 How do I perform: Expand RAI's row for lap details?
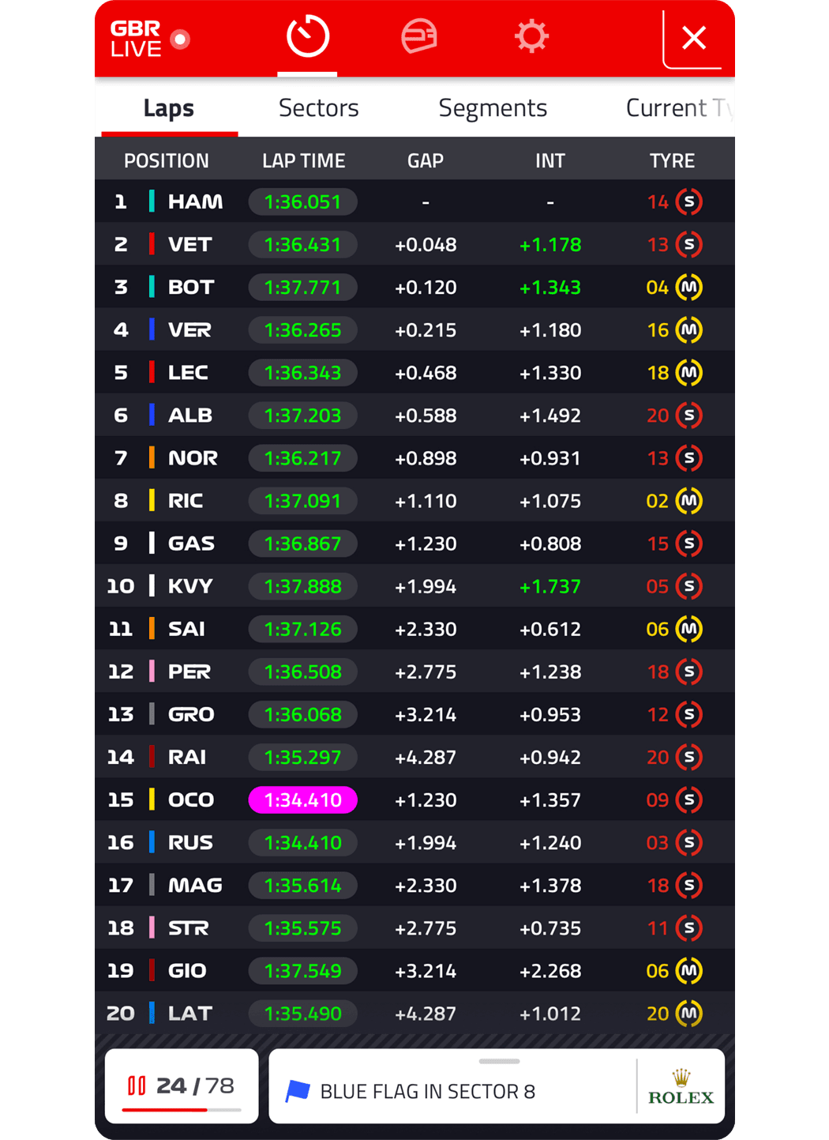coord(414,757)
